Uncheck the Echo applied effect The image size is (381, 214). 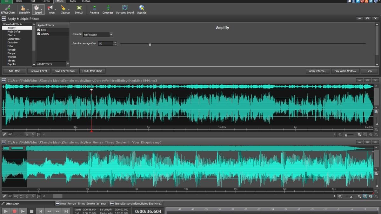point(39,29)
